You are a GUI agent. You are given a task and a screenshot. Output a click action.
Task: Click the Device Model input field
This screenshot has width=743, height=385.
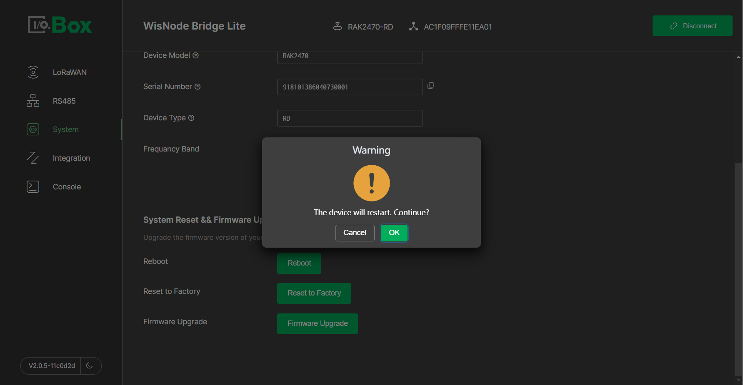click(350, 57)
